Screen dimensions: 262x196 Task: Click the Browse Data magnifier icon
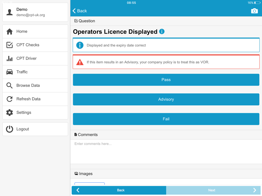10,85
